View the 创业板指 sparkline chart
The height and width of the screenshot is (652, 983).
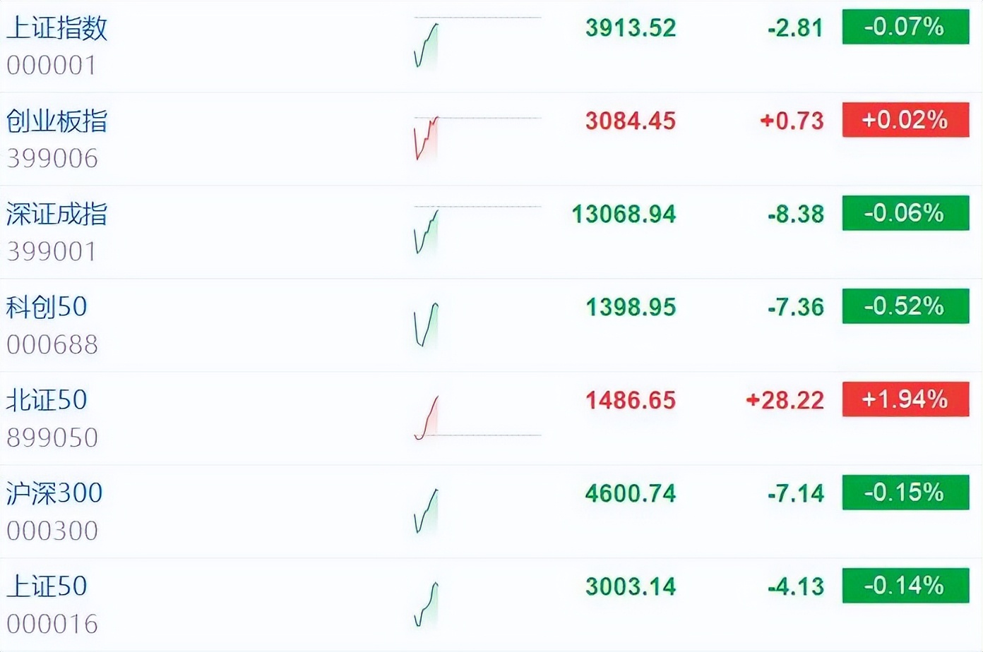(427, 138)
